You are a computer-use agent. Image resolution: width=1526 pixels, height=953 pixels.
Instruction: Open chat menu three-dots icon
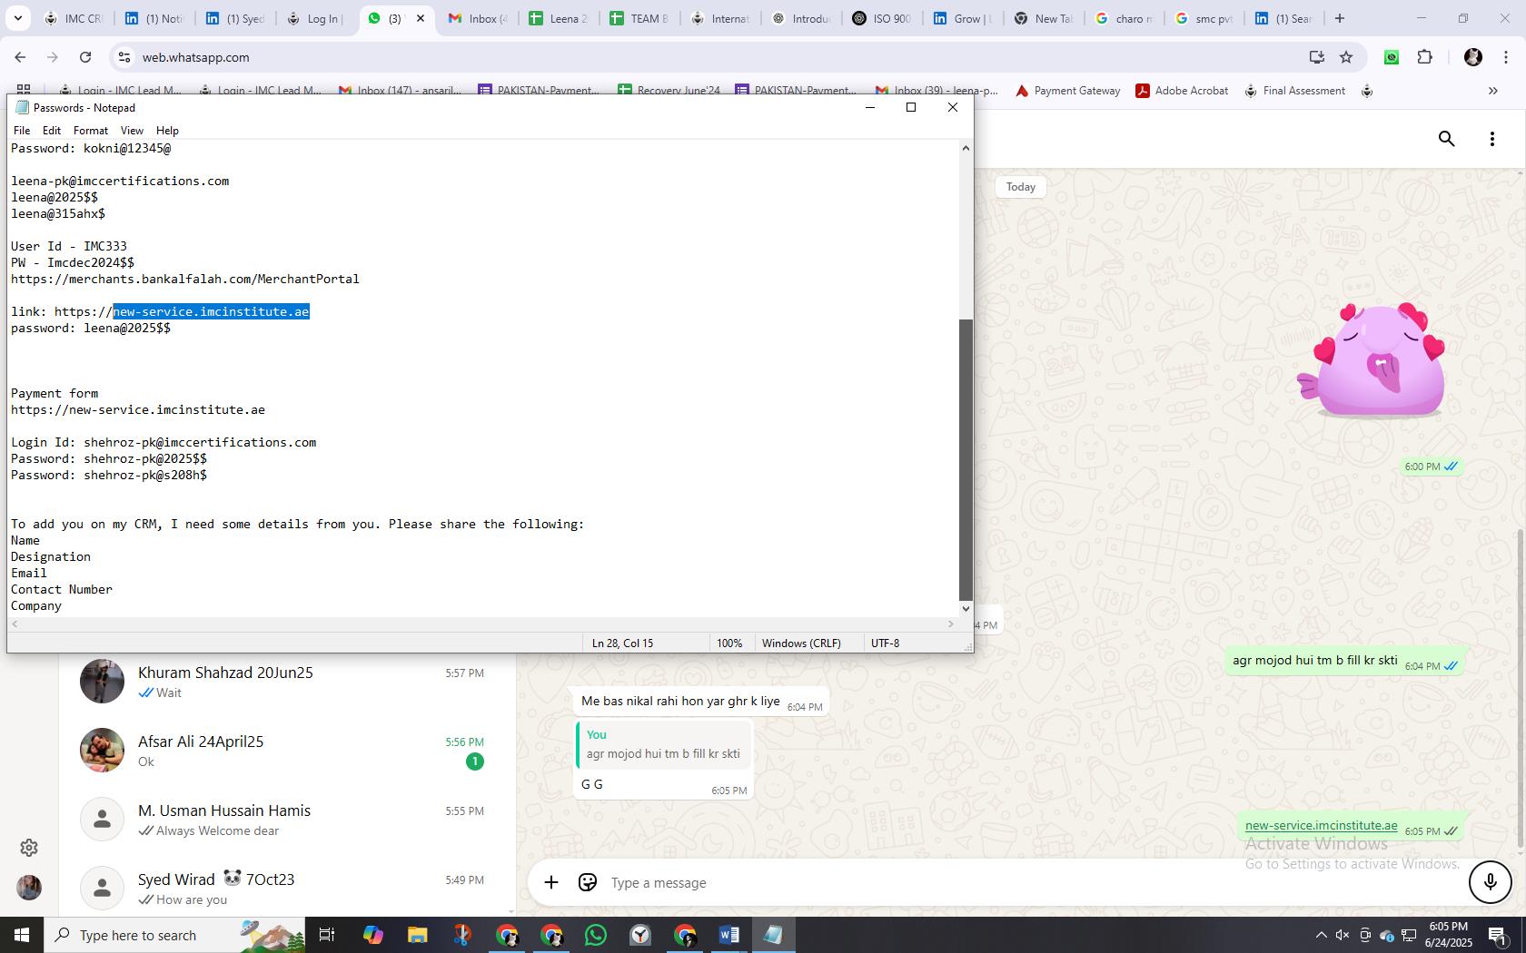click(x=1491, y=139)
